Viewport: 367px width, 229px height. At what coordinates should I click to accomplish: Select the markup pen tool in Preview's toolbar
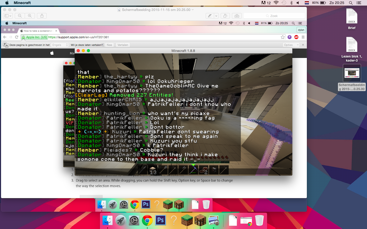[210, 16]
